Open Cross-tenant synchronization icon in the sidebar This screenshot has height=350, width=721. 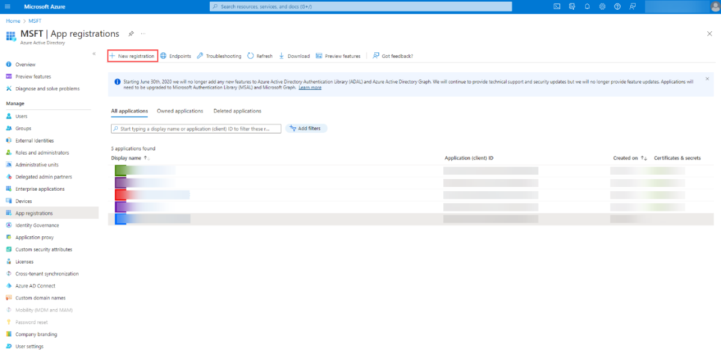(x=9, y=274)
